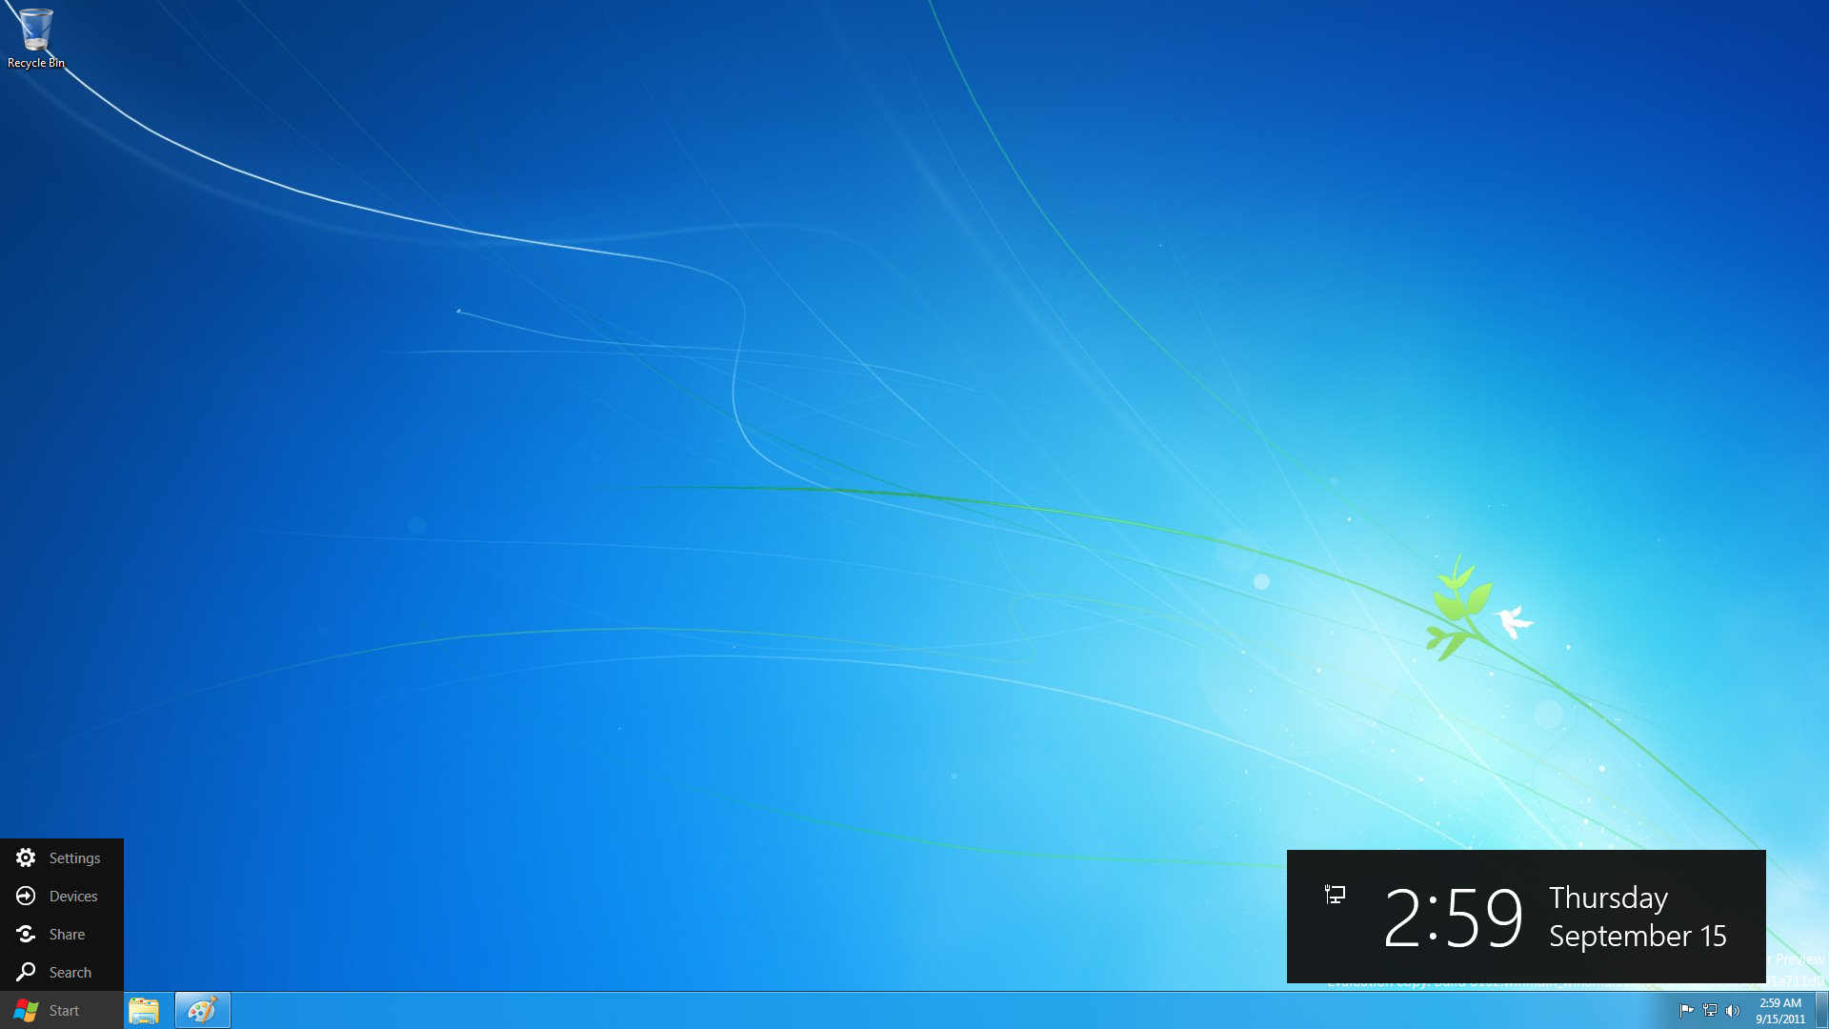The width and height of the screenshot is (1829, 1029).
Task: Open Action Center flag in system tray
Action: (x=1686, y=1010)
